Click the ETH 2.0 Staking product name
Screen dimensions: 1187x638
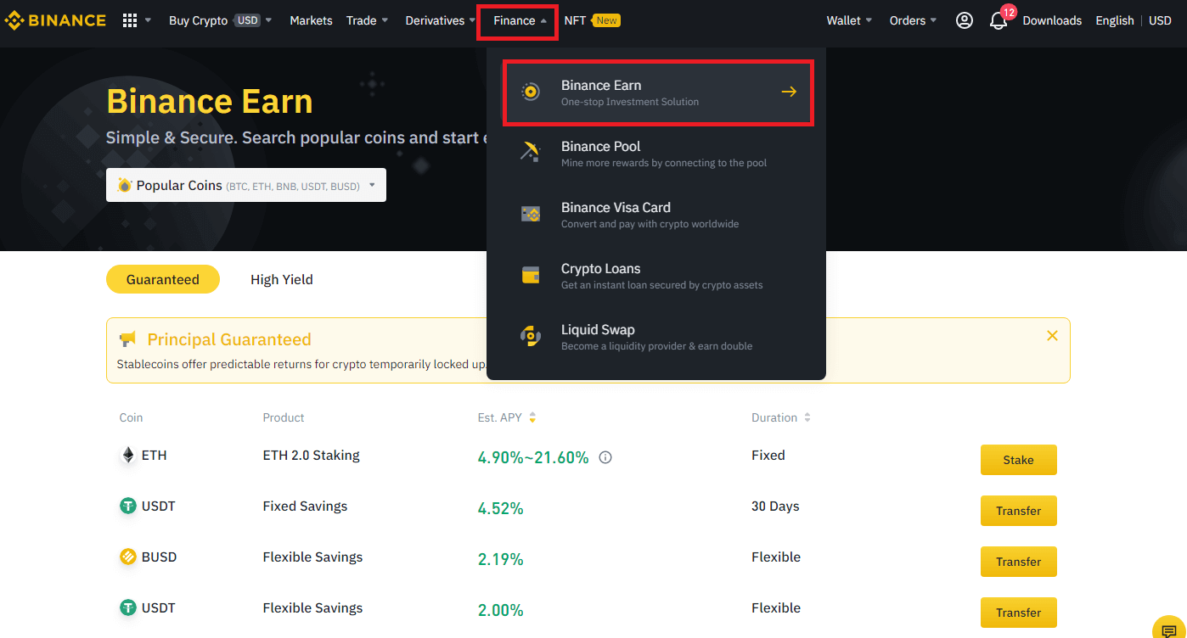(312, 456)
